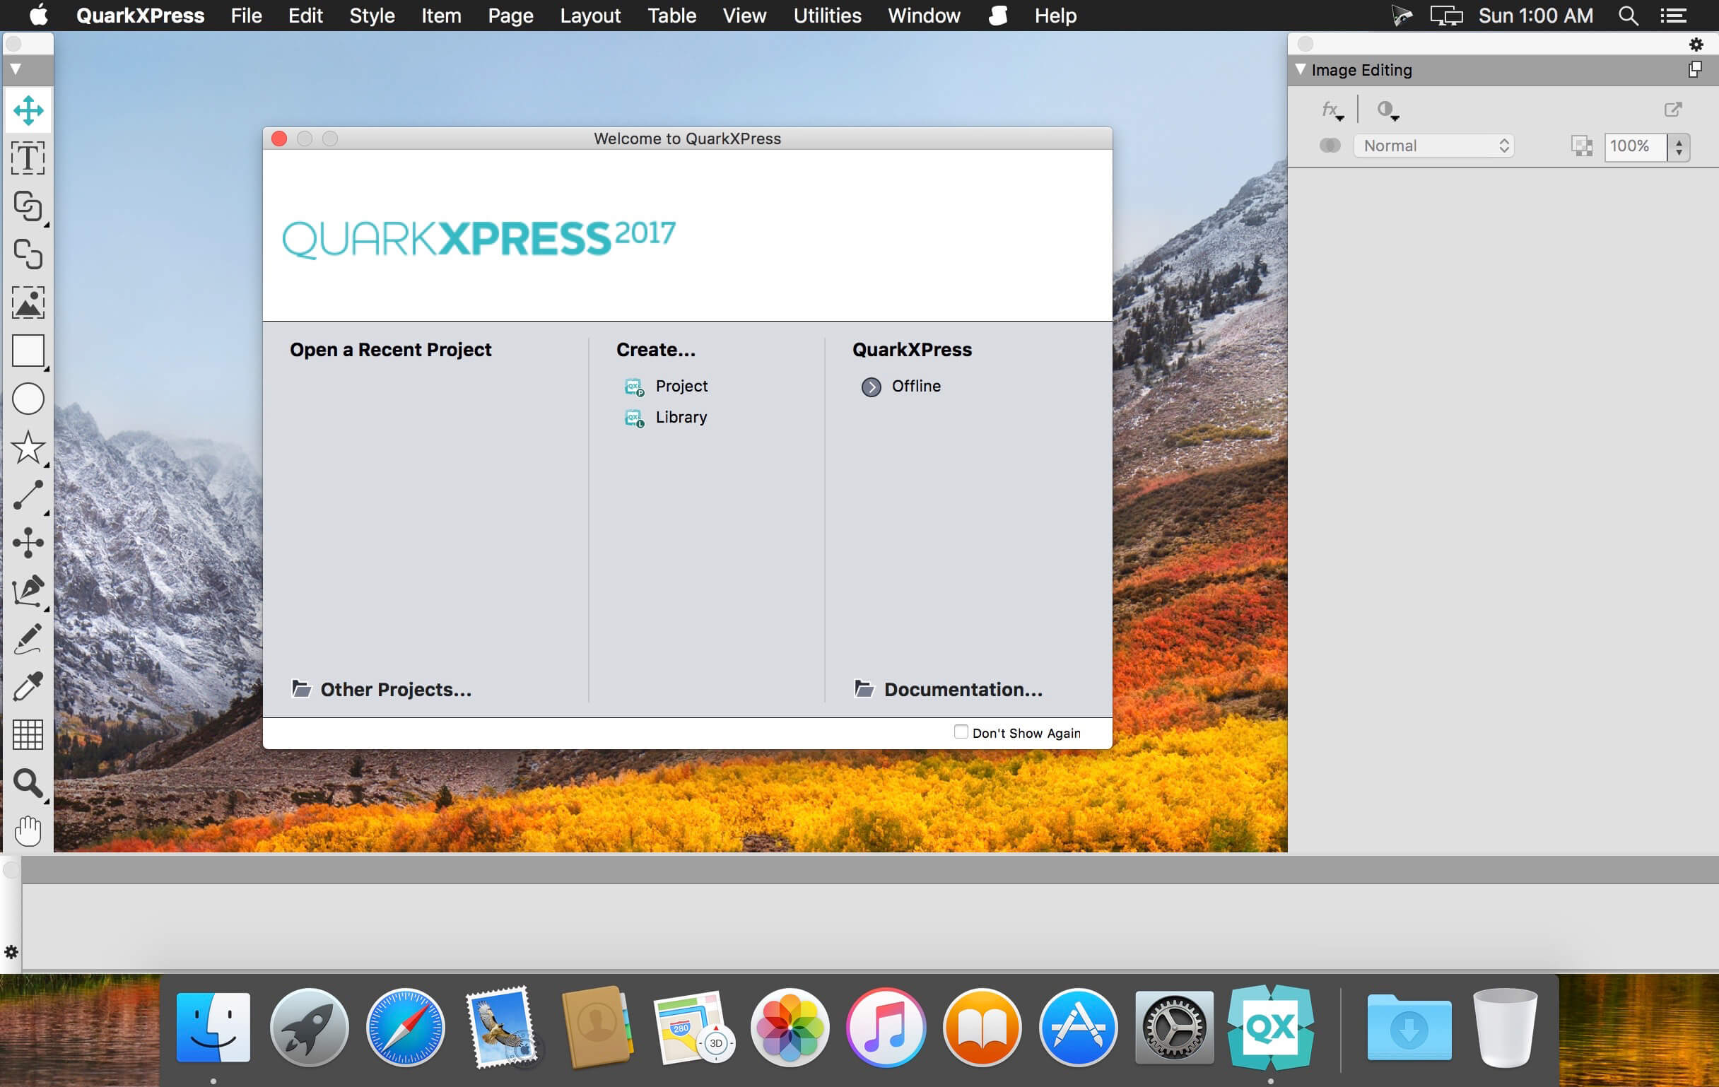
Task: Select the Starburst tool
Action: pyautogui.click(x=28, y=447)
